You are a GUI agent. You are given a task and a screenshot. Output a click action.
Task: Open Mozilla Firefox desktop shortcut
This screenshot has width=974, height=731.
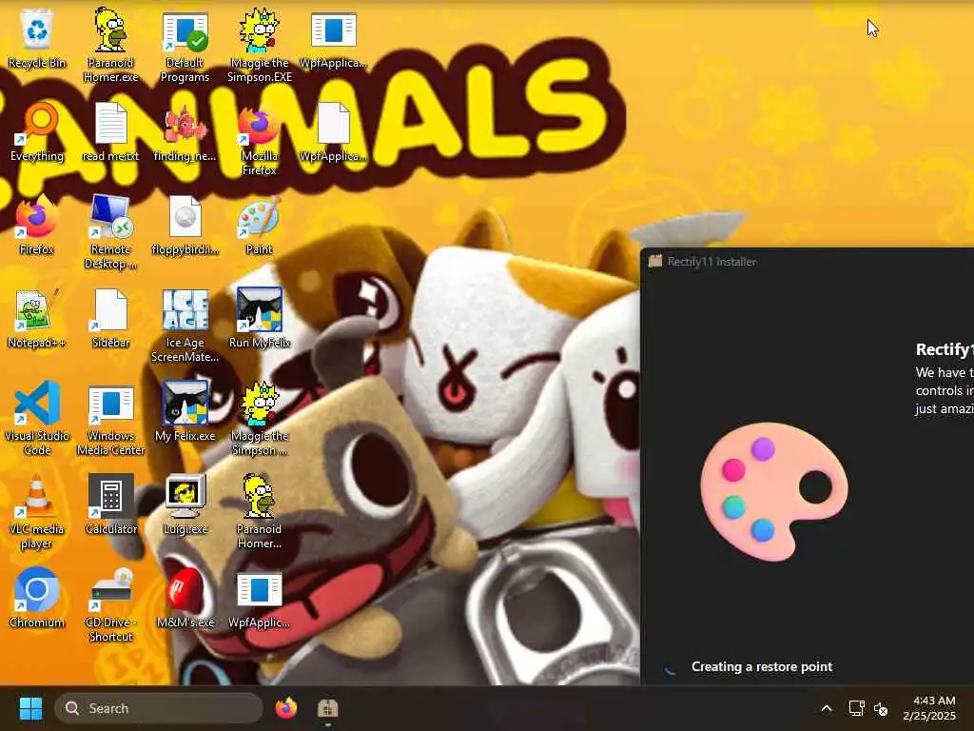pyautogui.click(x=260, y=139)
